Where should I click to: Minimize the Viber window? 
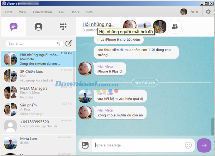click(x=201, y=4)
